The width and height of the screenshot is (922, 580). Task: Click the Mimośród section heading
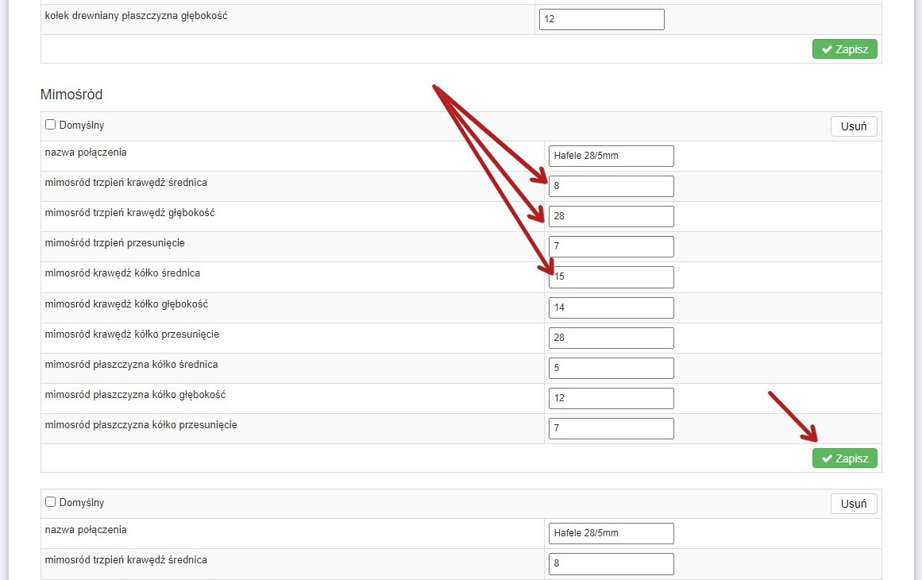[x=71, y=95]
